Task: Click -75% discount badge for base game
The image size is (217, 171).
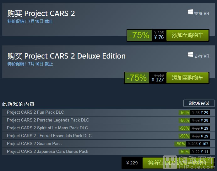Action: [139, 35]
